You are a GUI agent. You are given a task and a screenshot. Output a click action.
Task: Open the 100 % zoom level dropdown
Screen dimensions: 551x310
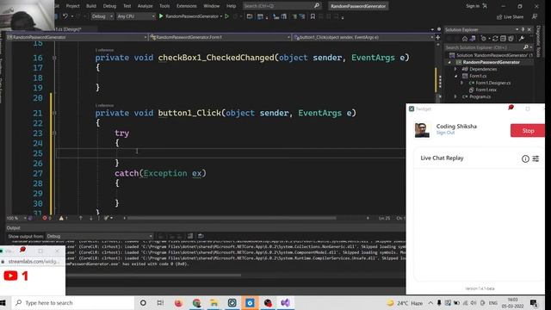(16, 218)
